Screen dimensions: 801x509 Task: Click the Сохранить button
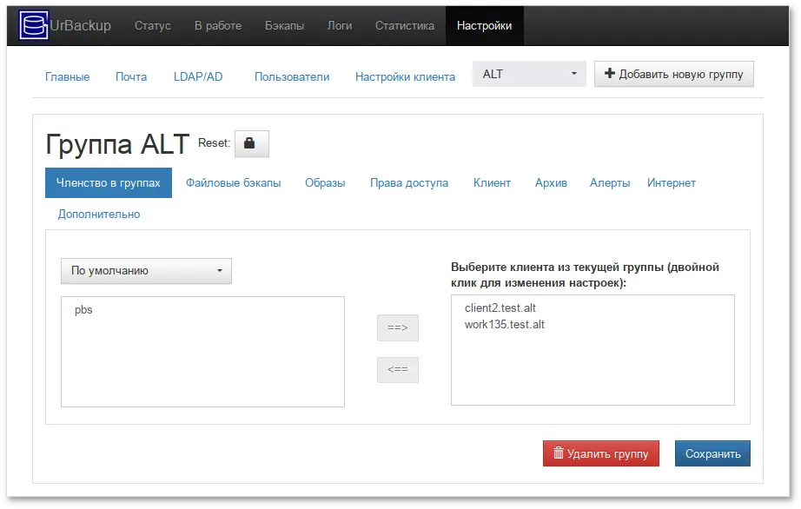click(x=712, y=453)
